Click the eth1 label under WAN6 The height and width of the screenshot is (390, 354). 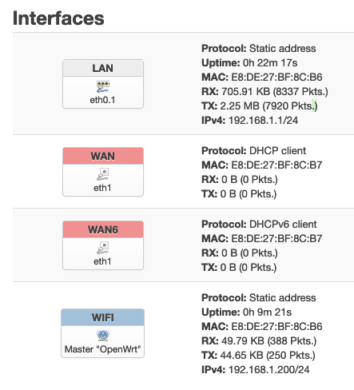pyautogui.click(x=102, y=261)
